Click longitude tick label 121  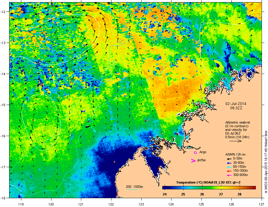[81, 204]
